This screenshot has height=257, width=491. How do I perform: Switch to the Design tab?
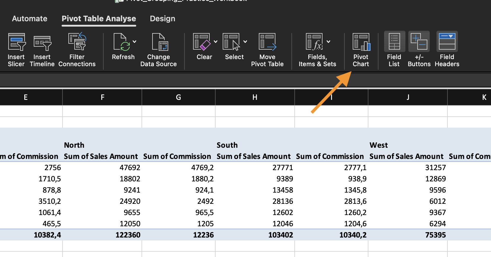(x=162, y=19)
